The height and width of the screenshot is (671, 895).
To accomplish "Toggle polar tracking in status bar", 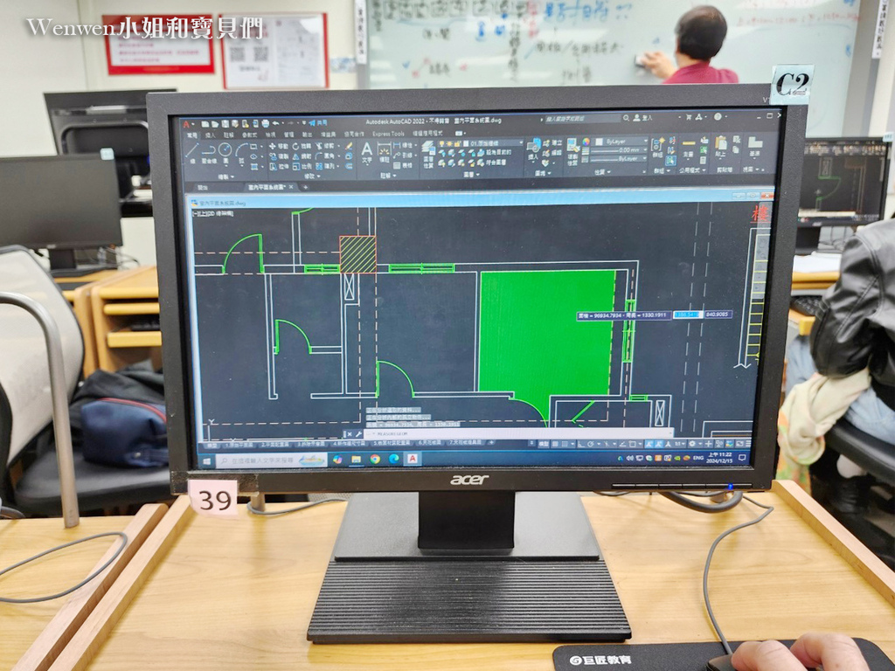I will tap(591, 444).
